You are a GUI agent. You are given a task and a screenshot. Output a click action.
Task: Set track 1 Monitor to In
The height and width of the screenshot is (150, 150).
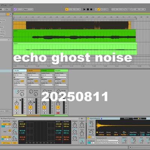pyautogui.click(x=15, y=81)
